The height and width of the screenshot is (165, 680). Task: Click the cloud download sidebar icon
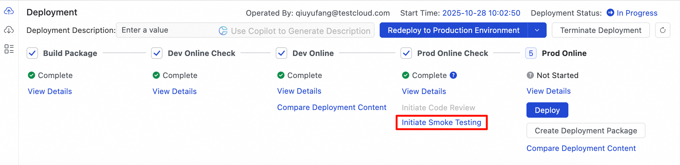click(9, 30)
